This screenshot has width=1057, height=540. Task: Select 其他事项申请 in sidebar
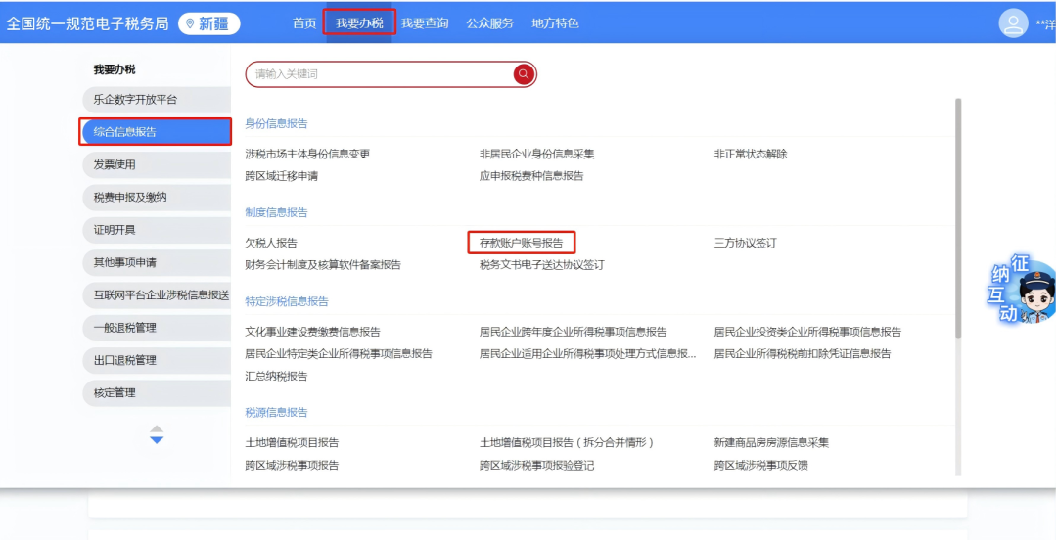pyautogui.click(x=157, y=262)
